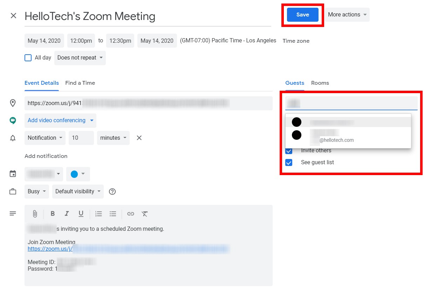The image size is (424, 291).
Task: Switch to the Rooms tab
Action: 320,83
